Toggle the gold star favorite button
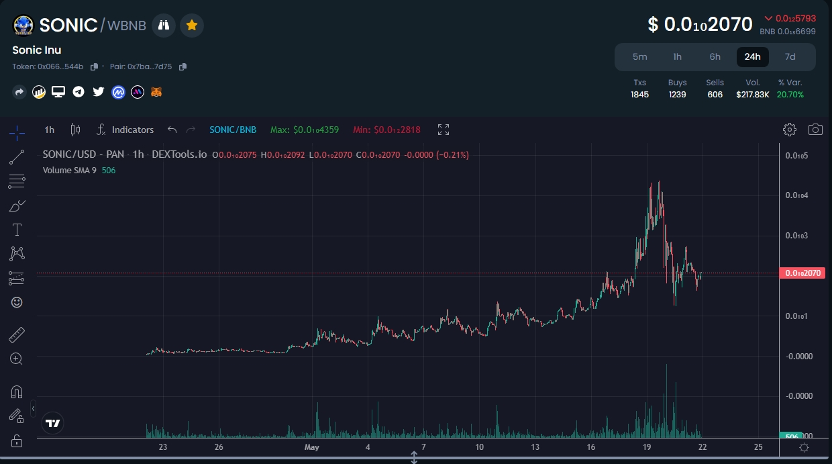The height and width of the screenshot is (464, 832). click(x=192, y=26)
